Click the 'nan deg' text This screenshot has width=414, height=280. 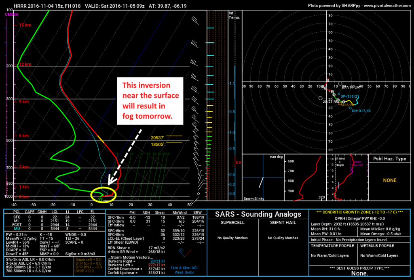(x=277, y=157)
